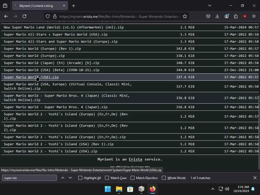This screenshot has width=260, height=195.
Task: Open the volume speaker tray icon
Action: 227,189
